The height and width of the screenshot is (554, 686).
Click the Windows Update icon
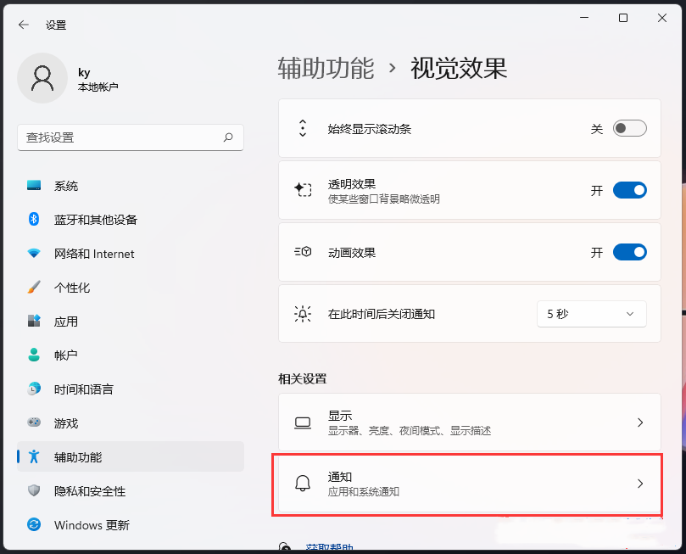(x=34, y=525)
